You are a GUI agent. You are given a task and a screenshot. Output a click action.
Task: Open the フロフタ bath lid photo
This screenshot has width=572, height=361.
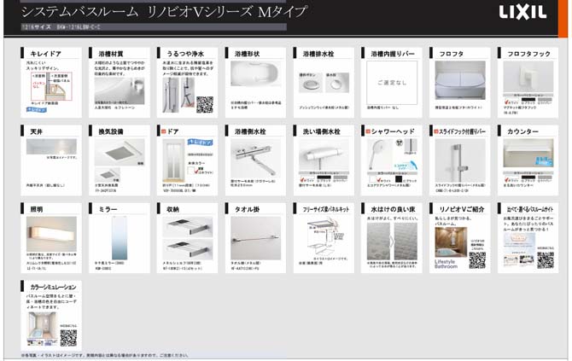click(x=460, y=80)
